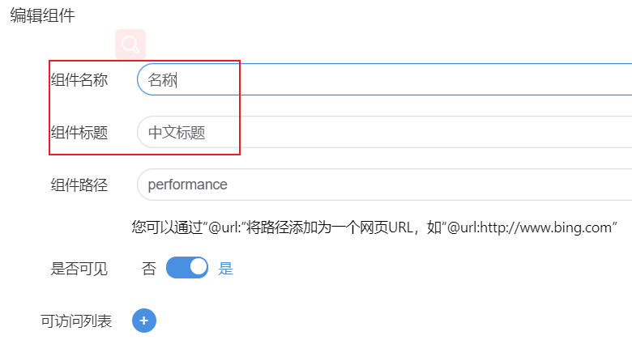Click the 是否可见 label text
632x361 pixels.
tap(79, 269)
